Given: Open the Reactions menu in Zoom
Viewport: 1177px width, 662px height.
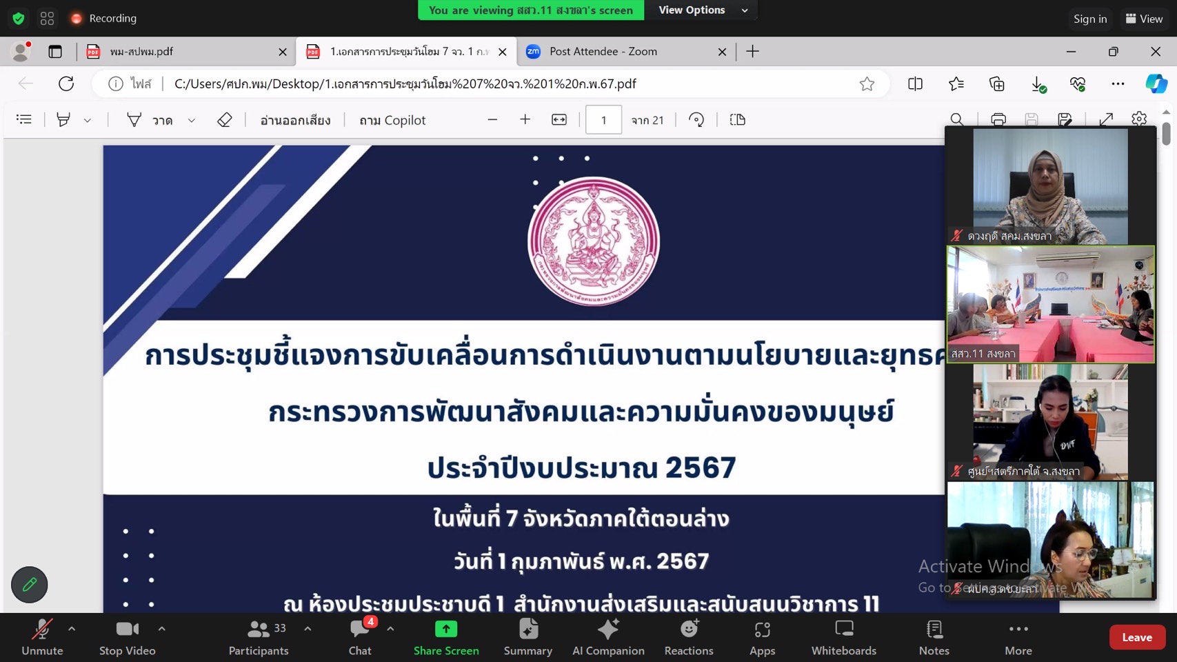Looking at the screenshot, I should [689, 637].
